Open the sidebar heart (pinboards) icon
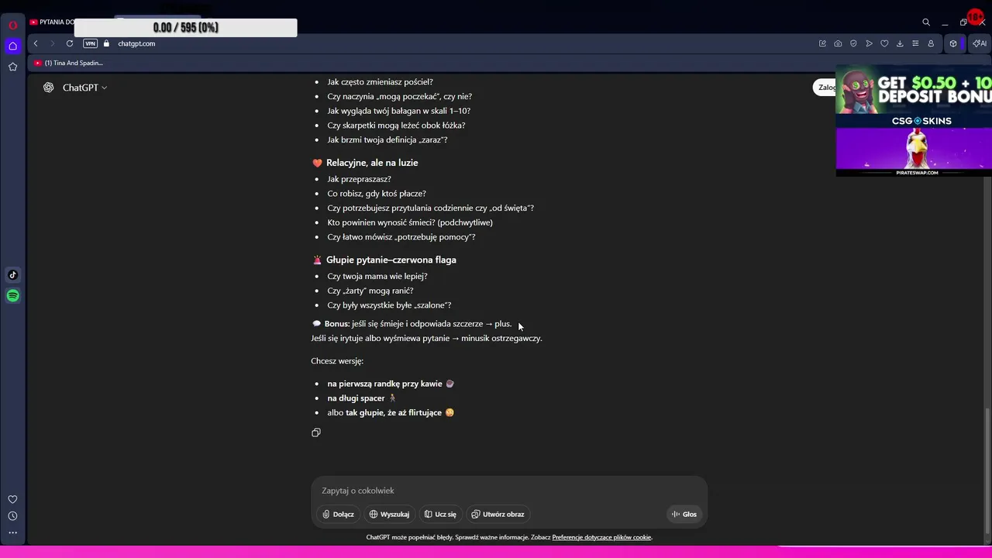The image size is (992, 558). (x=12, y=499)
